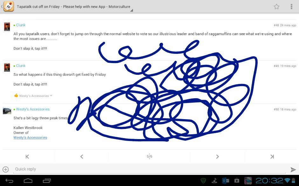This screenshot has height=186, width=299.
Task: Send the quick reply with arrow icon
Action: click(x=293, y=170)
